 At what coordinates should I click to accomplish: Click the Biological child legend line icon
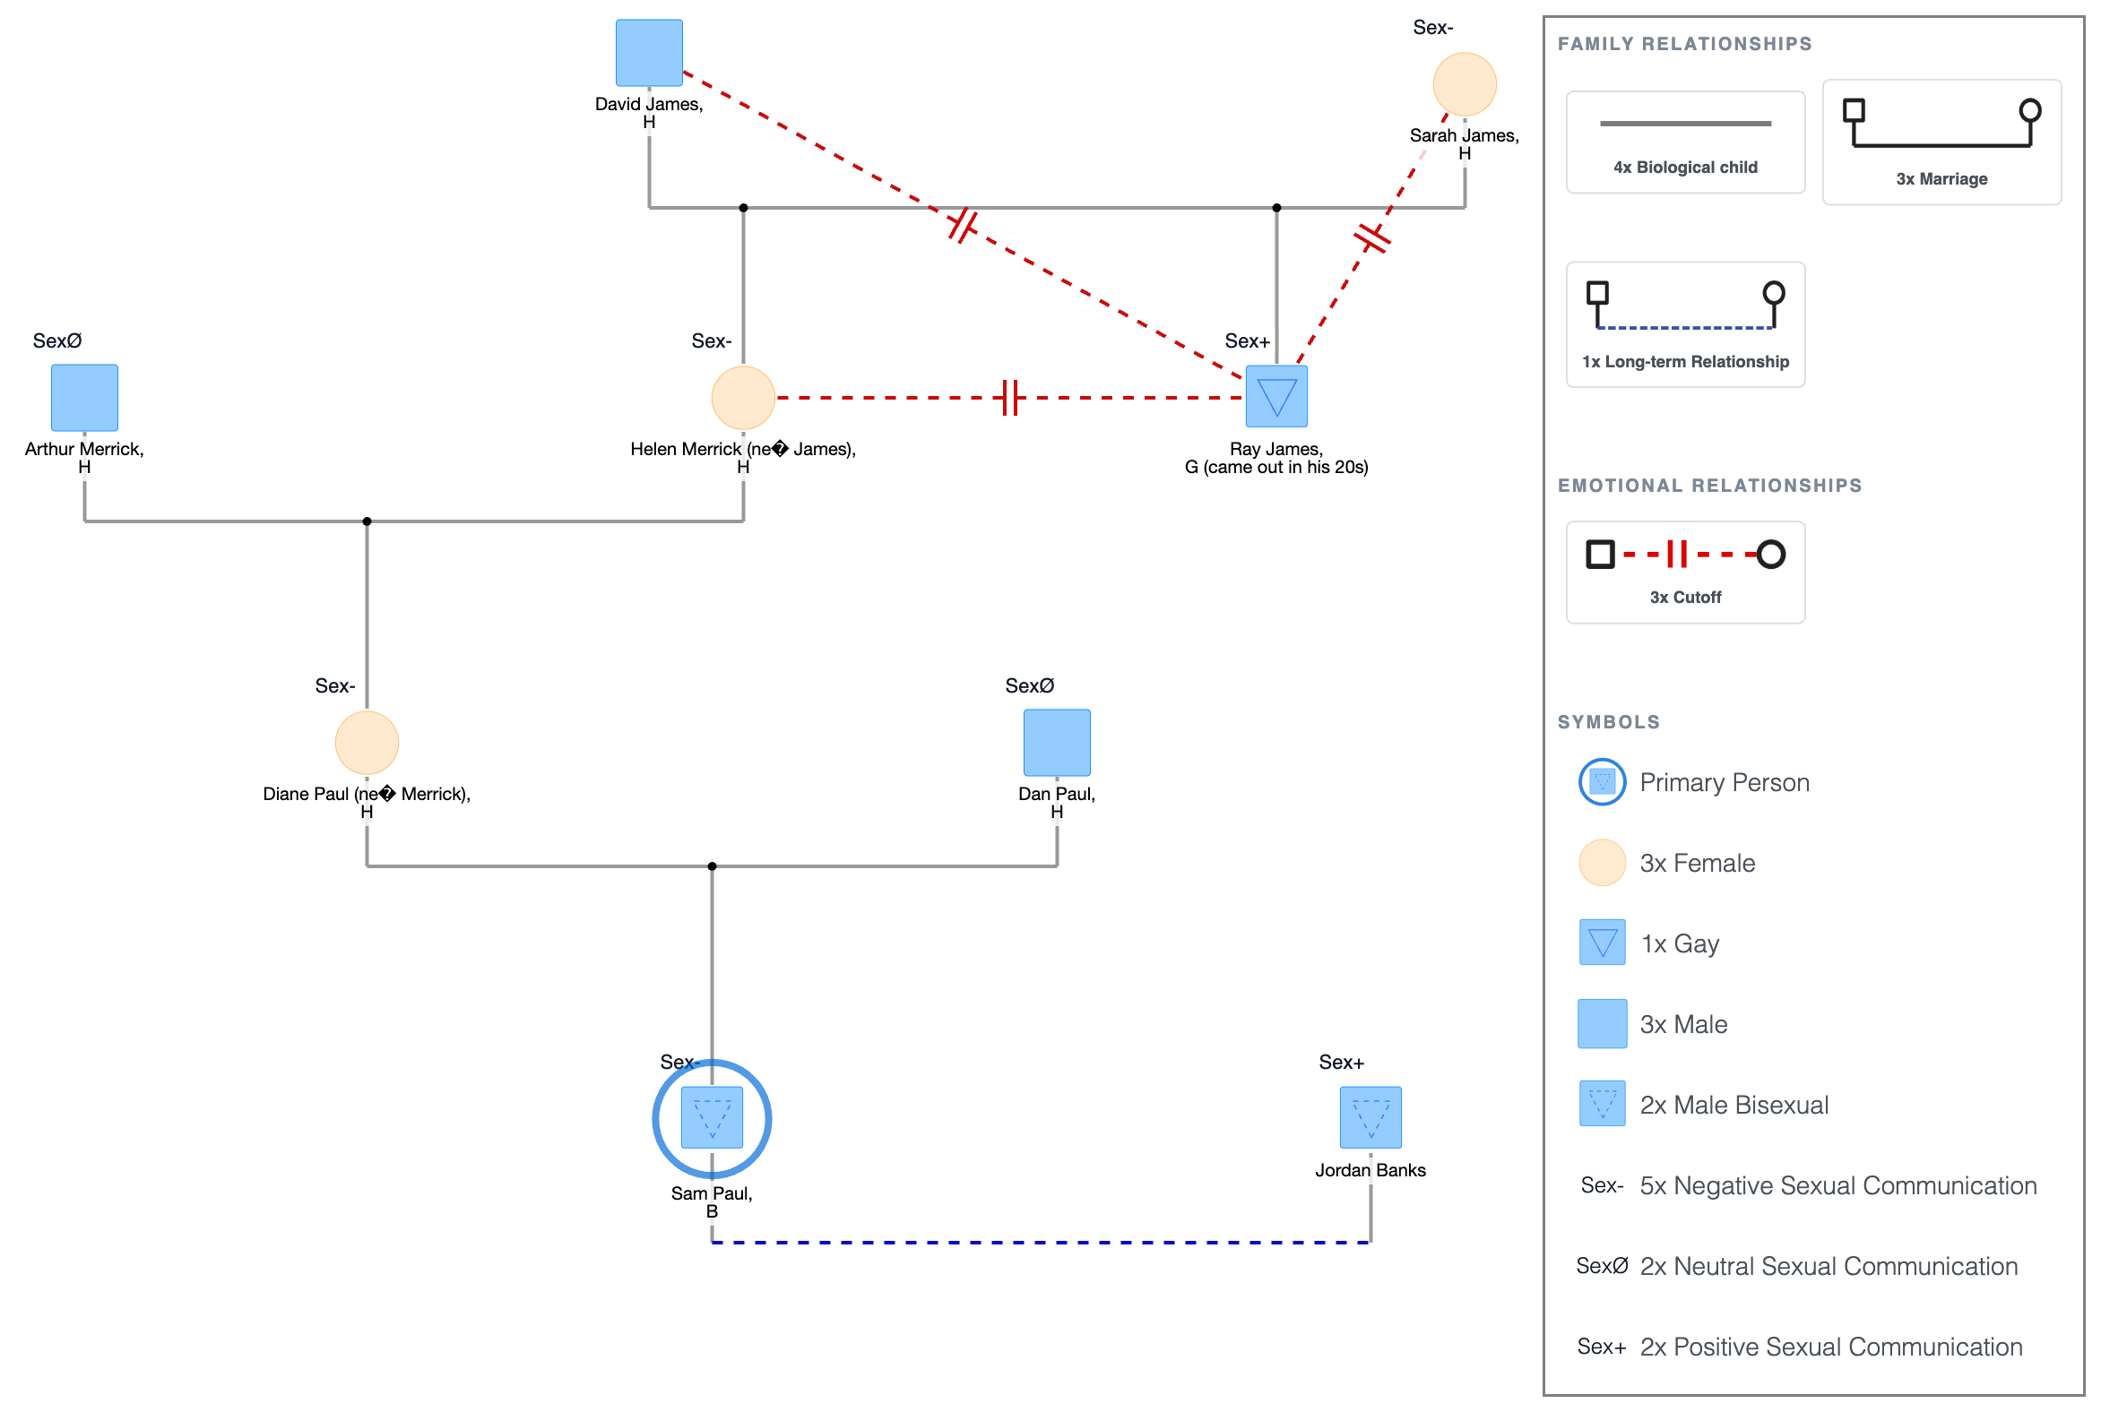(x=1685, y=124)
